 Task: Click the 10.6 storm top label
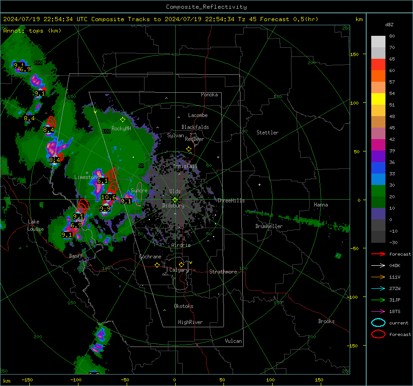coord(108,197)
